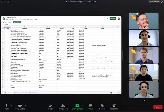Select the Category header cell
164x112 pixels.
48,28
